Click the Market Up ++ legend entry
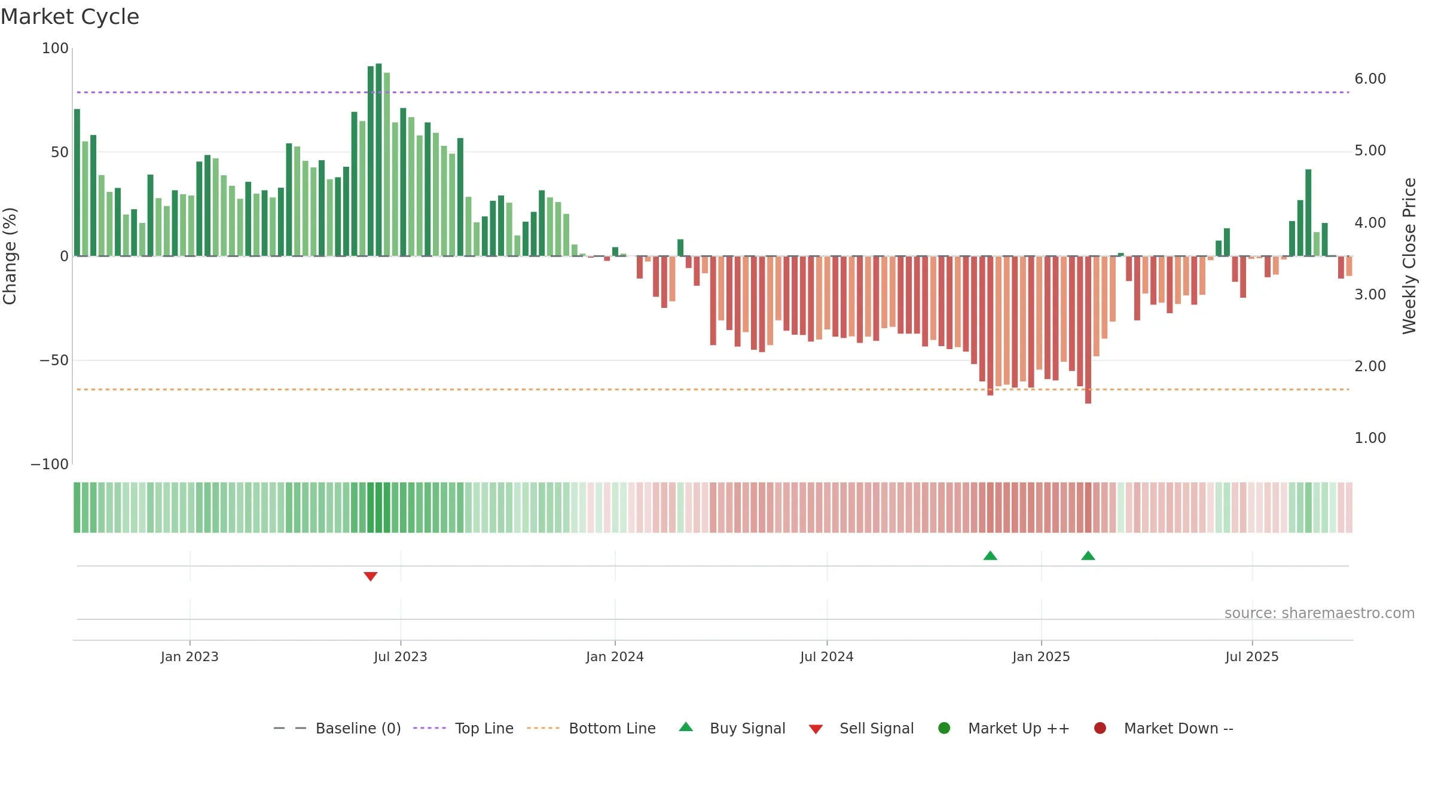Image resolution: width=1435 pixels, height=807 pixels. [1003, 728]
